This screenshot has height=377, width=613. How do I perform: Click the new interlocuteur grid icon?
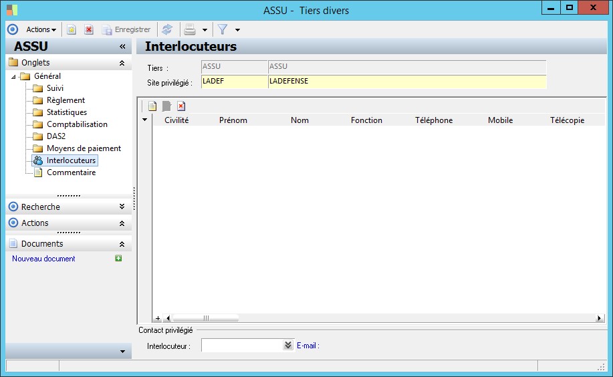152,106
